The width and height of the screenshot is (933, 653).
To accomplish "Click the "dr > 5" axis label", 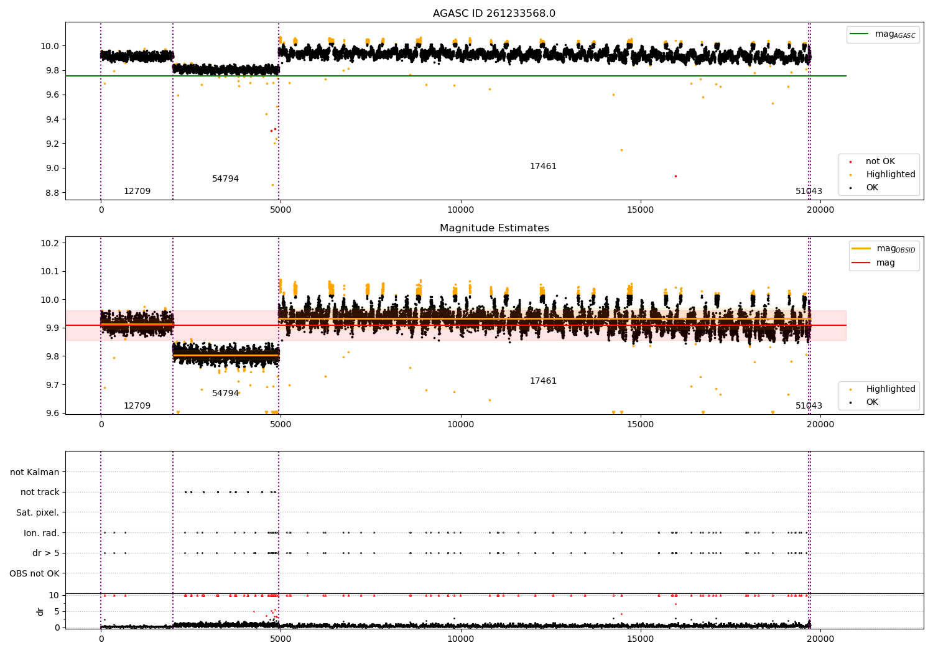I will pyautogui.click(x=46, y=553).
